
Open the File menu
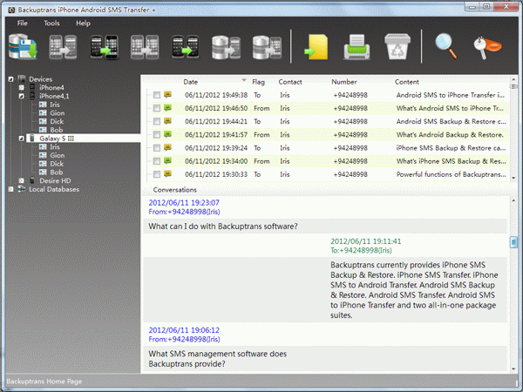coord(23,23)
